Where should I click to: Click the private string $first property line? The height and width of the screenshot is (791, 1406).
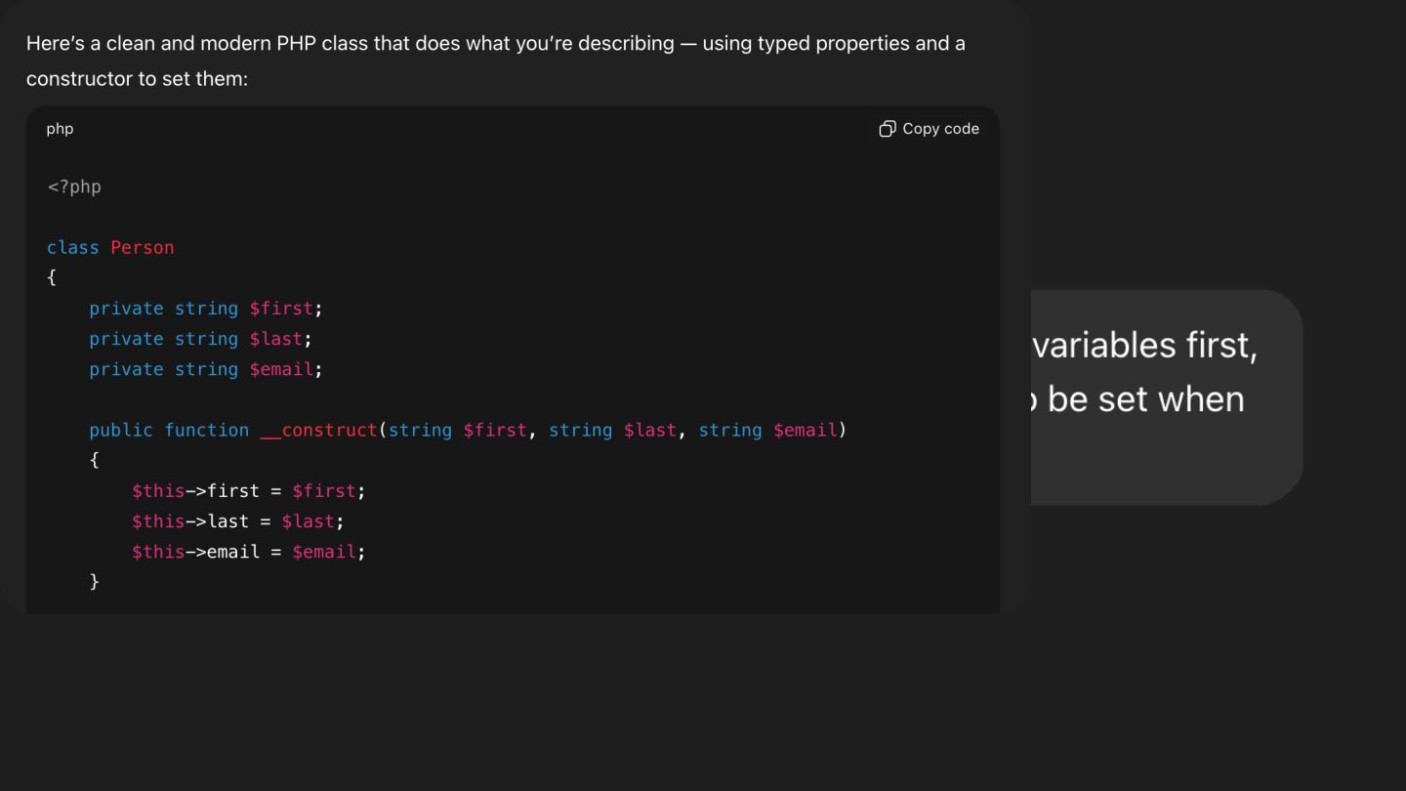click(206, 309)
